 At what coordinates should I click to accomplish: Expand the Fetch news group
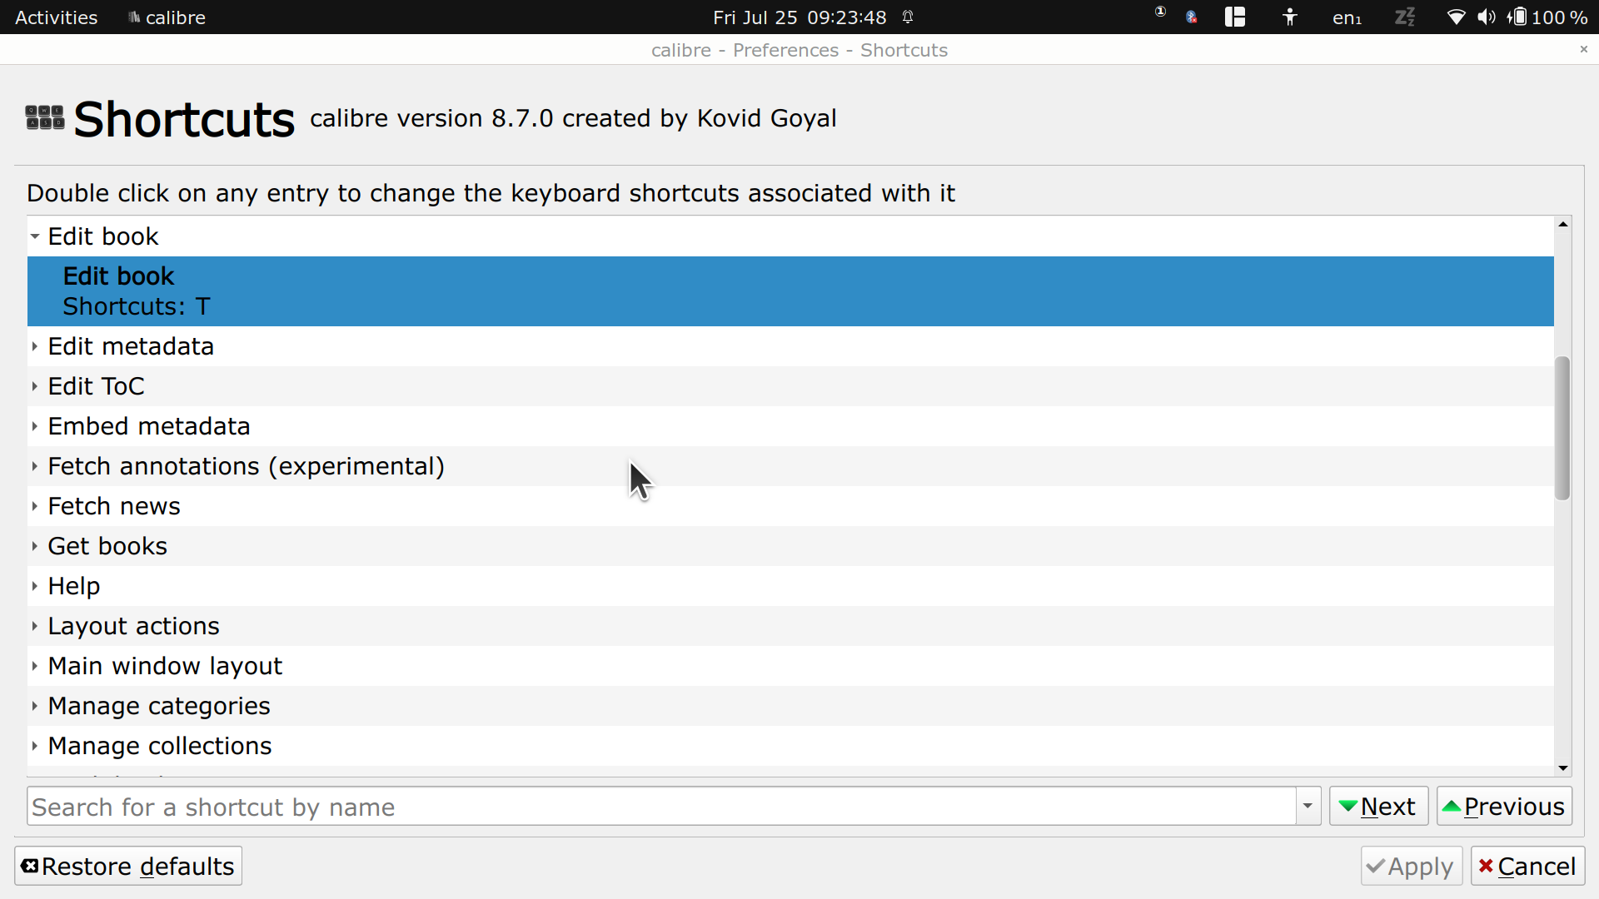(35, 506)
